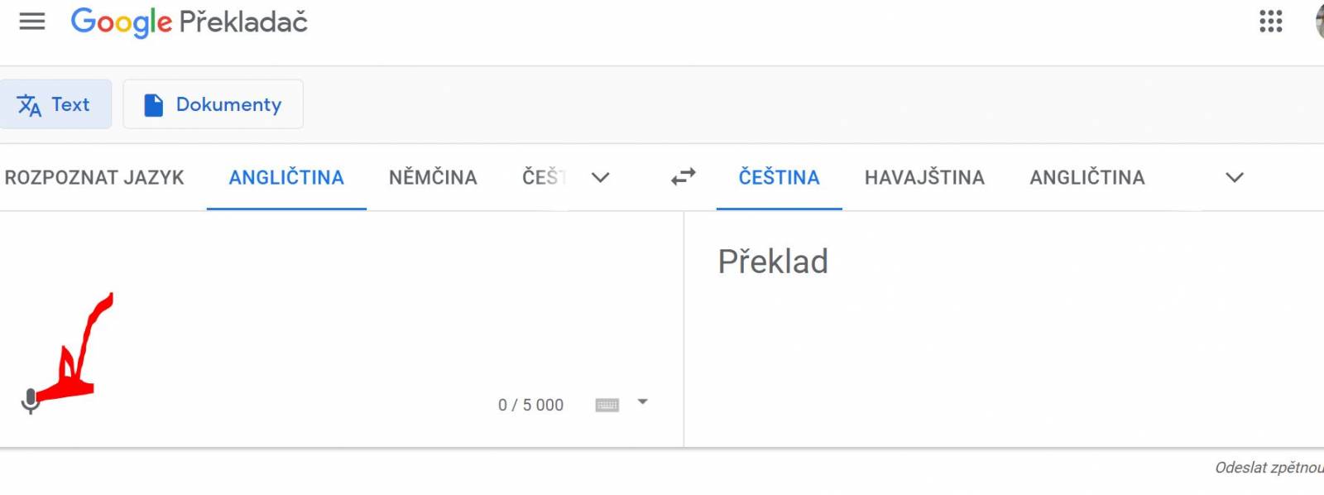Switch to Dokumenty translation mode
The width and height of the screenshot is (1324, 495).
213,104
